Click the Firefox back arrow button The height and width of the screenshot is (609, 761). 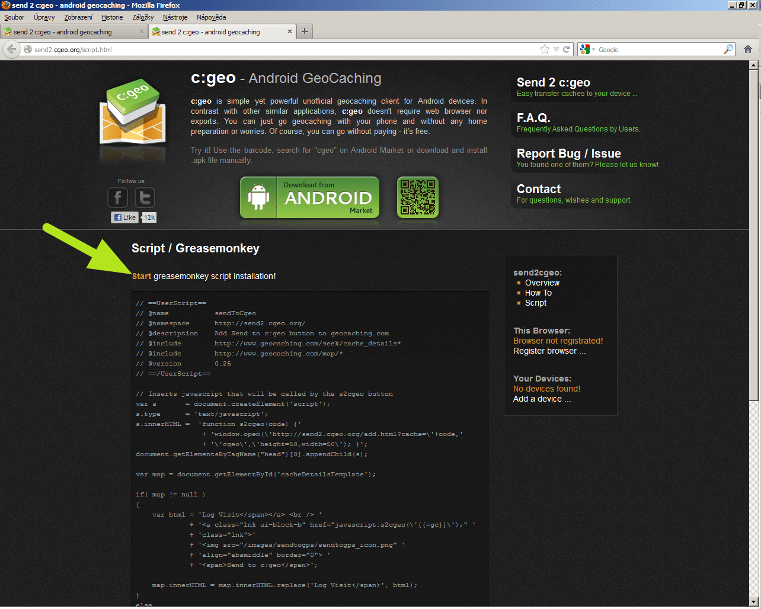click(x=11, y=50)
